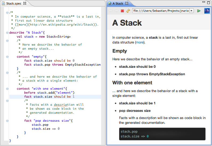Collapse the context "with one element" block
The height and width of the screenshot is (146, 212).
pyautogui.click(x=7, y=89)
